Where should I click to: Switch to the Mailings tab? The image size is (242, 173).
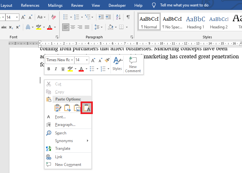55,5
